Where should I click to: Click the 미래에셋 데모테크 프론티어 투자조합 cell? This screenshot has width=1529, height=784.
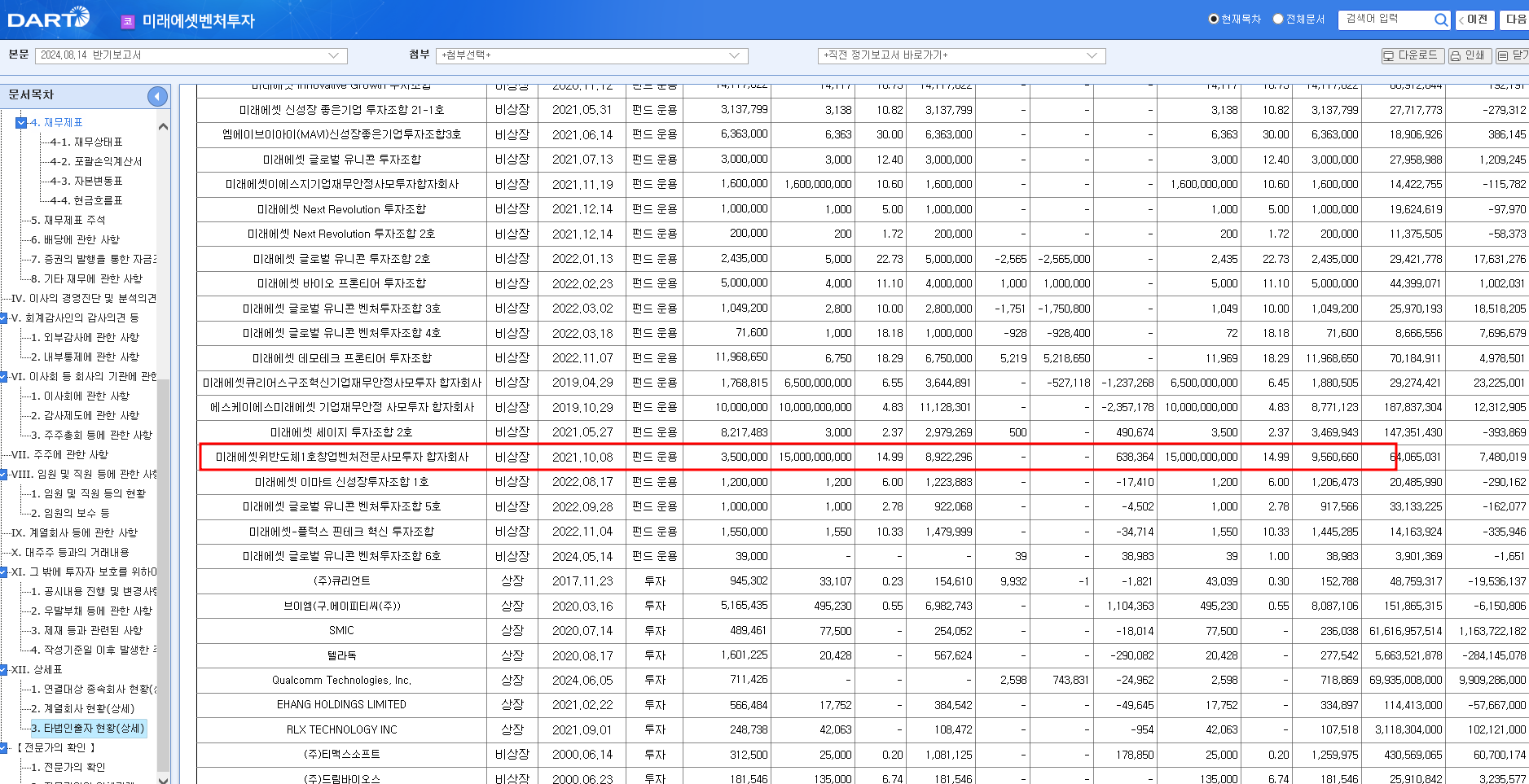tap(342, 358)
